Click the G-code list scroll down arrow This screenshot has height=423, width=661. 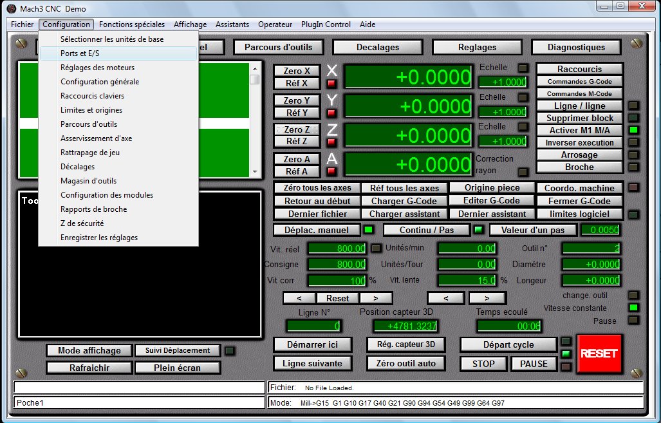pos(255,172)
